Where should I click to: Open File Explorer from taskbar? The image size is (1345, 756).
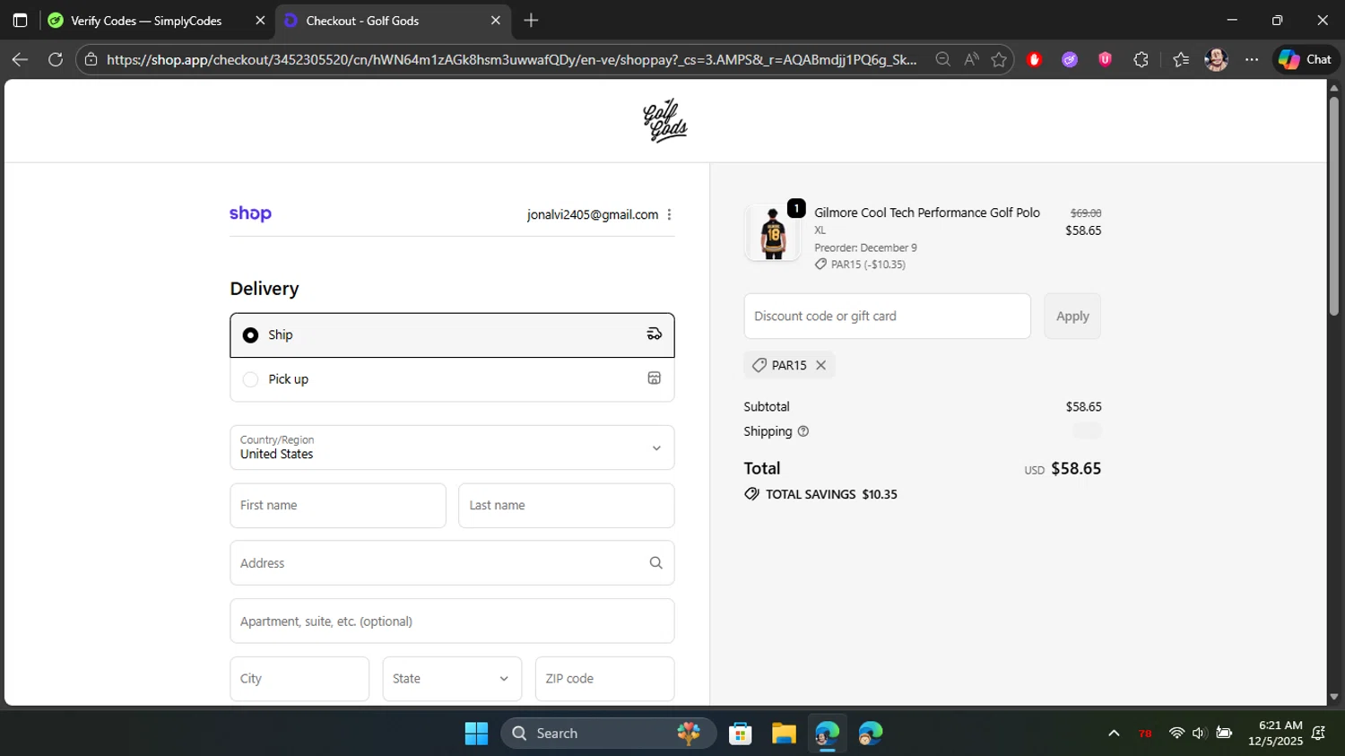(784, 734)
